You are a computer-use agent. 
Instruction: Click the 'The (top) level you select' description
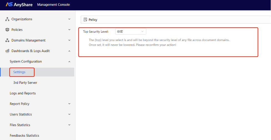click(159, 40)
